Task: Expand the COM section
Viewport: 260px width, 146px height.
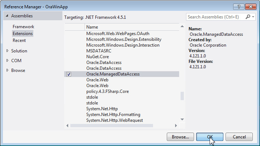Action: pos(7,61)
